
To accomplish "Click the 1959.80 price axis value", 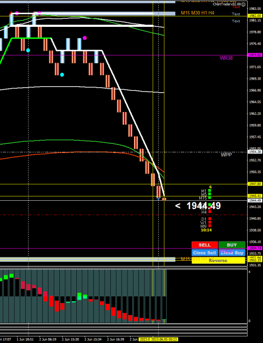I will [255, 125].
